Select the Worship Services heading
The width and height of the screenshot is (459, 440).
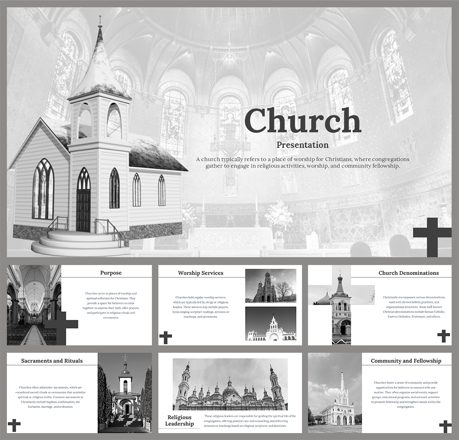(x=201, y=273)
